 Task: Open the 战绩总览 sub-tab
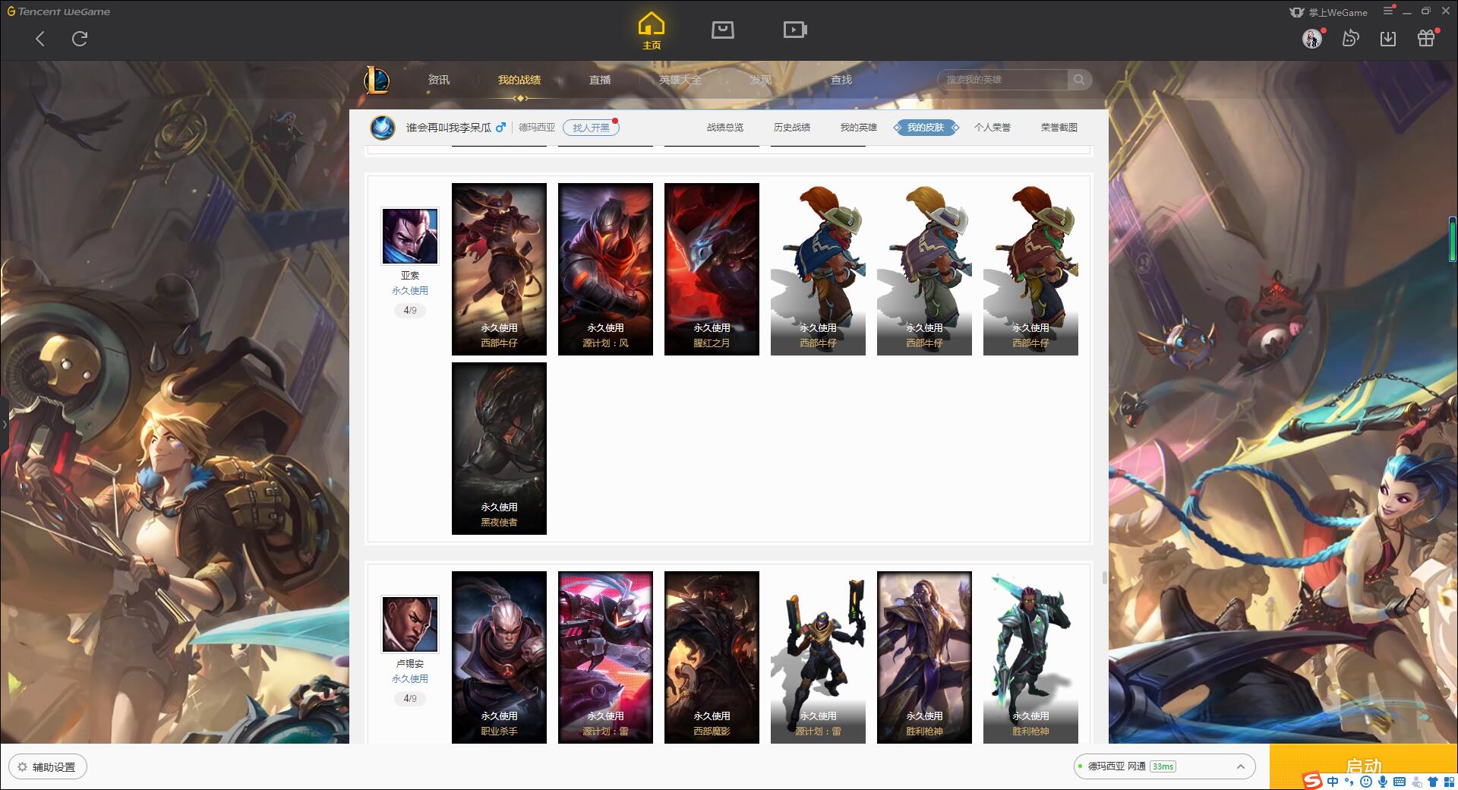725,128
